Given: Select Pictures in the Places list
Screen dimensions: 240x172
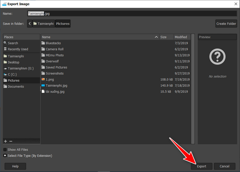Looking at the screenshot, I should 21,80.
